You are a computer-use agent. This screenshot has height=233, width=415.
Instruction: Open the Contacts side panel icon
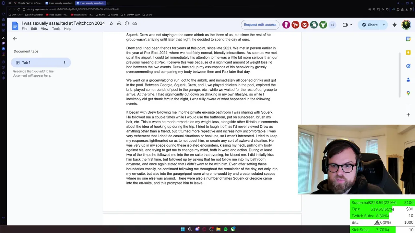pos(408,80)
